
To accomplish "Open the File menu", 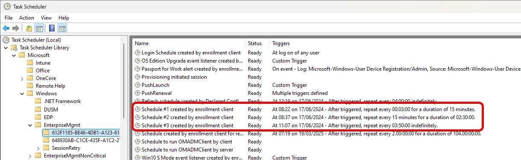I will coord(9,18).
